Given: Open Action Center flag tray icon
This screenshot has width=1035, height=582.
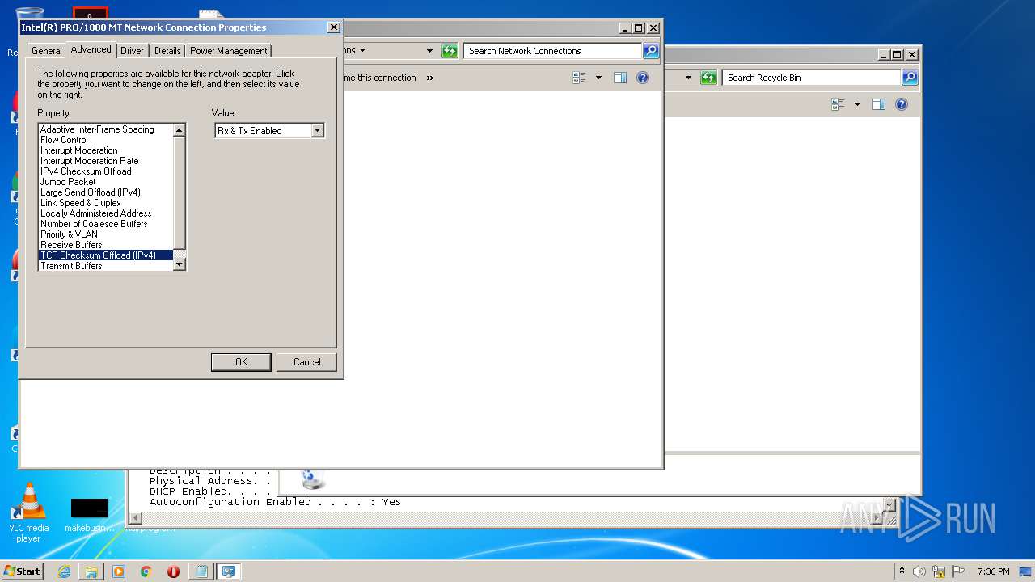Looking at the screenshot, I should click(958, 571).
